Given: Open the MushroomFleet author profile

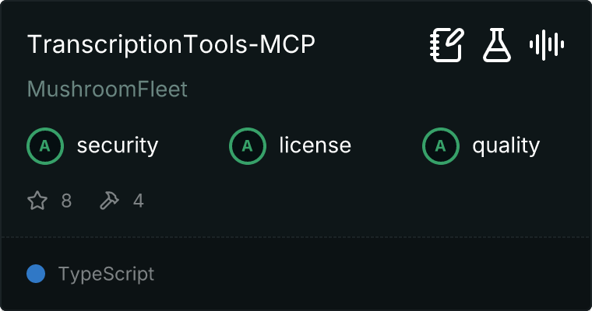Looking at the screenshot, I should click(107, 89).
